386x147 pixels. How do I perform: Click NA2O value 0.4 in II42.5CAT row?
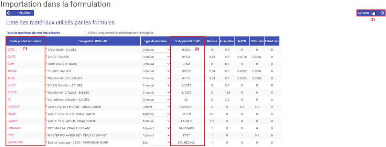click(x=242, y=107)
